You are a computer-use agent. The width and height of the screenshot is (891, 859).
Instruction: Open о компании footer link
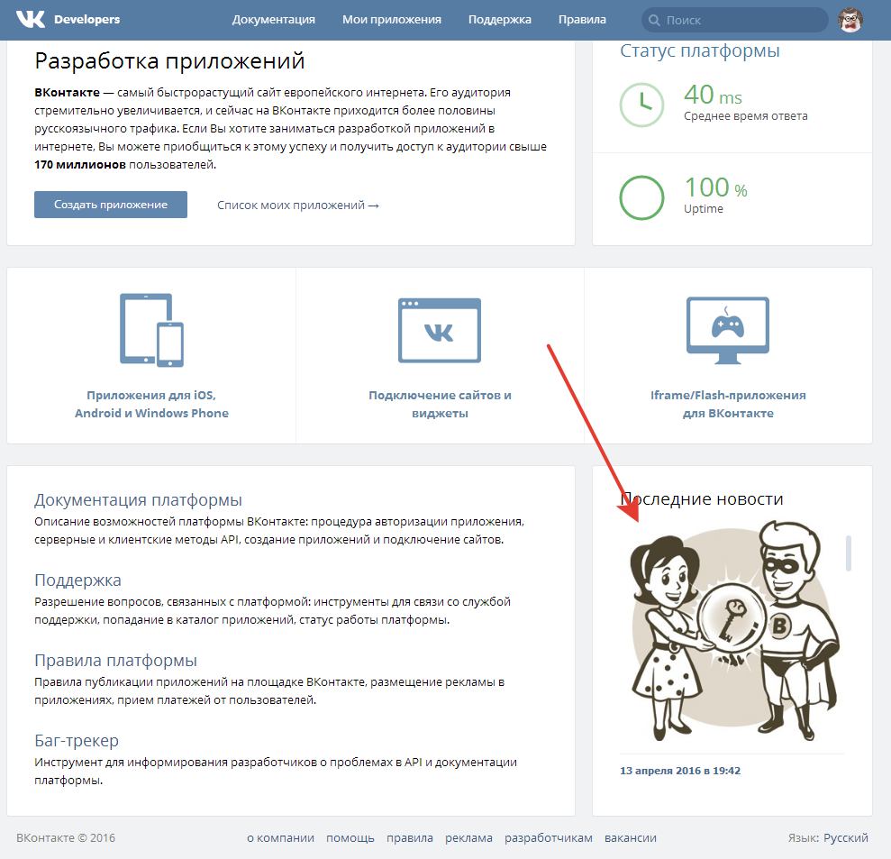pos(281,837)
